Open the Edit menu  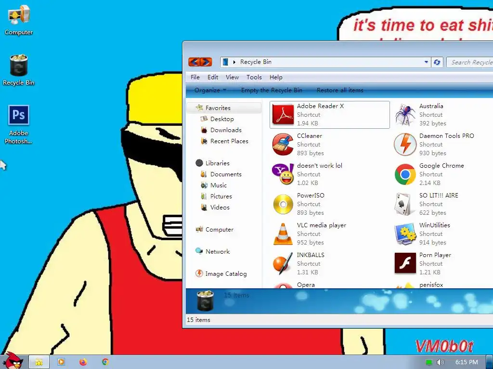pos(212,77)
